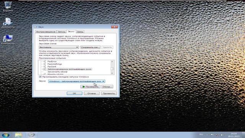The height and width of the screenshot is (138, 245).
Task: Click the Применить button
Action: pos(109,94)
